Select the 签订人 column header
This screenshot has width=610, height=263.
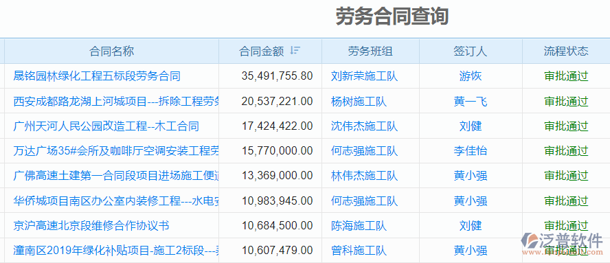click(471, 51)
